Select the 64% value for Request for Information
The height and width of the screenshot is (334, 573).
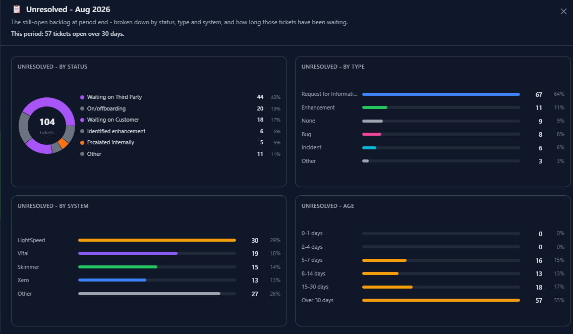(x=559, y=94)
